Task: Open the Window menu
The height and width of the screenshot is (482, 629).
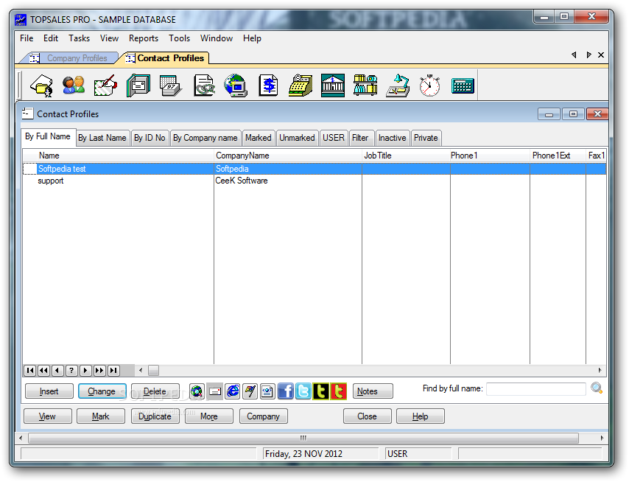Action: pyautogui.click(x=217, y=38)
